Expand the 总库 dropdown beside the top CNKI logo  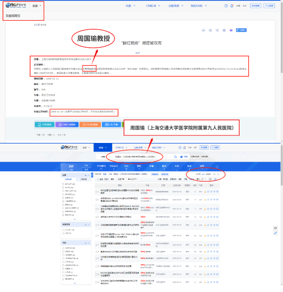pyautogui.click(x=36, y=6)
